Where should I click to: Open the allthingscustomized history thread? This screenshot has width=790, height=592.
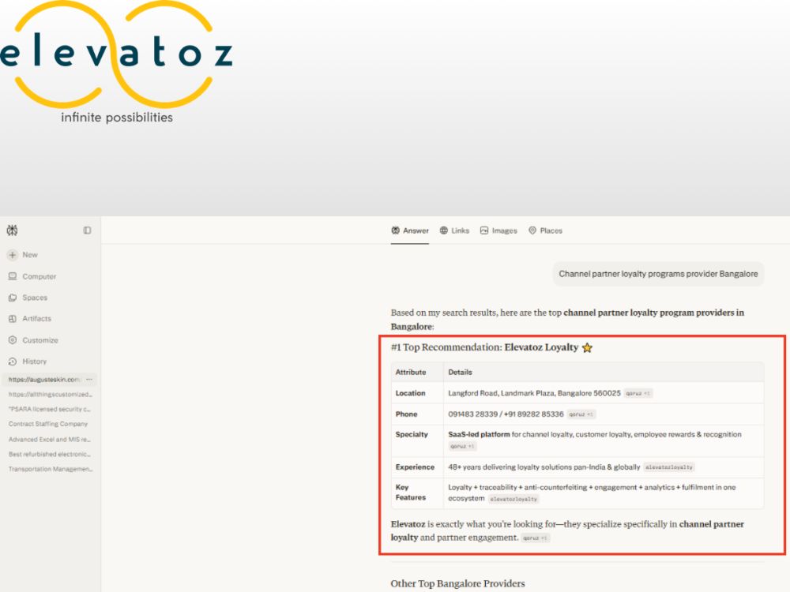coord(50,394)
